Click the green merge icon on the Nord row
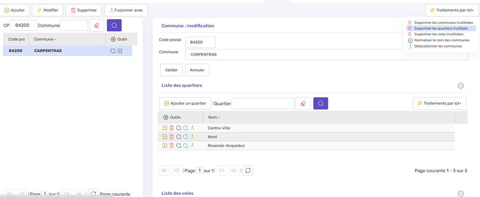Image resolution: width=480 pixels, height=197 pixels. coord(192,137)
